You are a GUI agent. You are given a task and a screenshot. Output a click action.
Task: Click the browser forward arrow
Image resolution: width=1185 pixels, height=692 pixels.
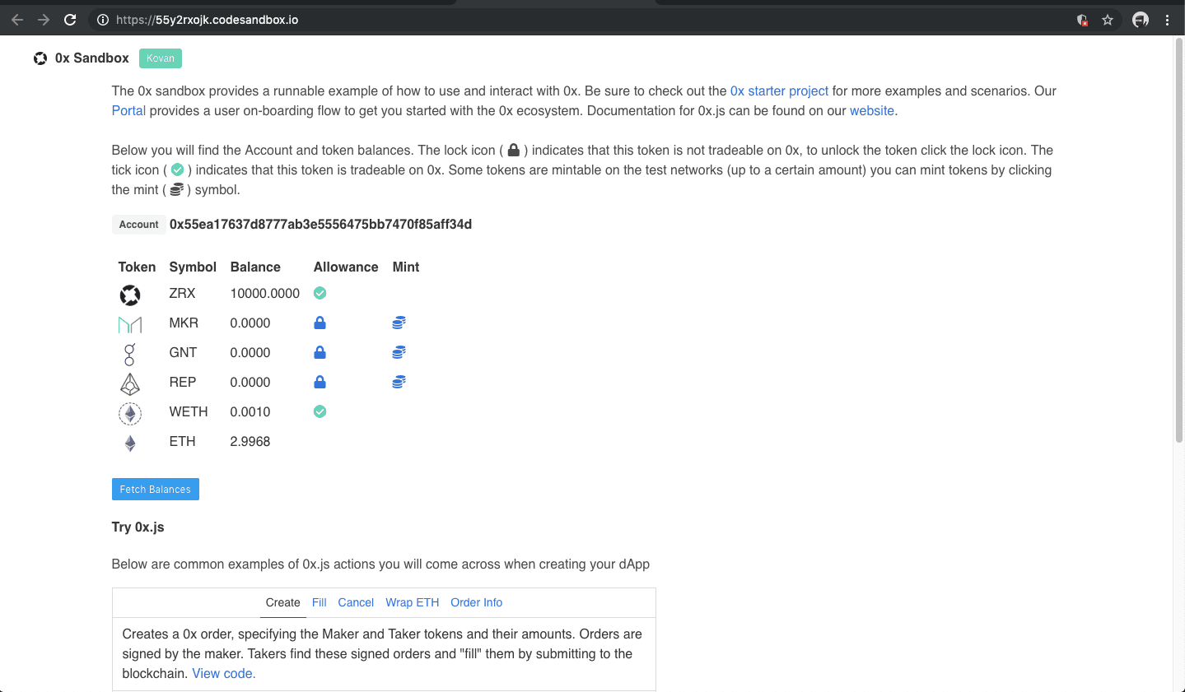tap(44, 20)
